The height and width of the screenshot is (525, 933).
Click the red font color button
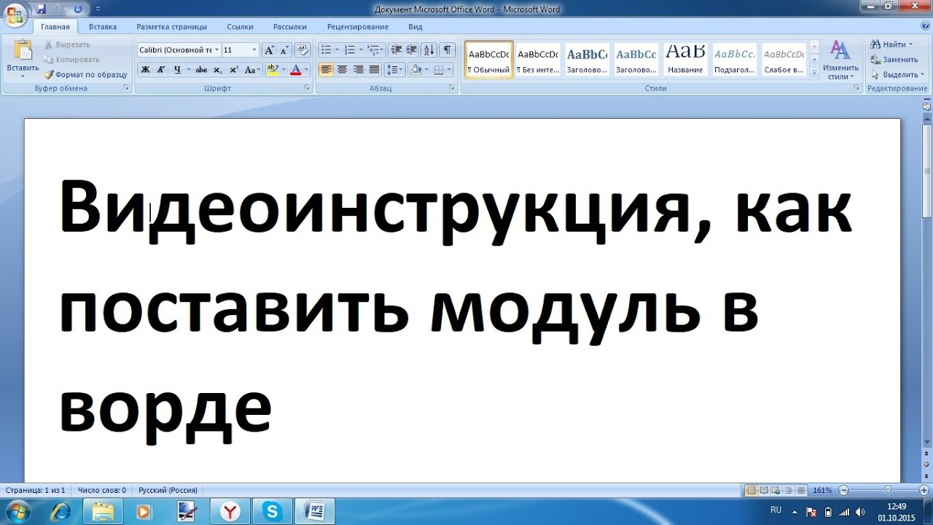(295, 70)
